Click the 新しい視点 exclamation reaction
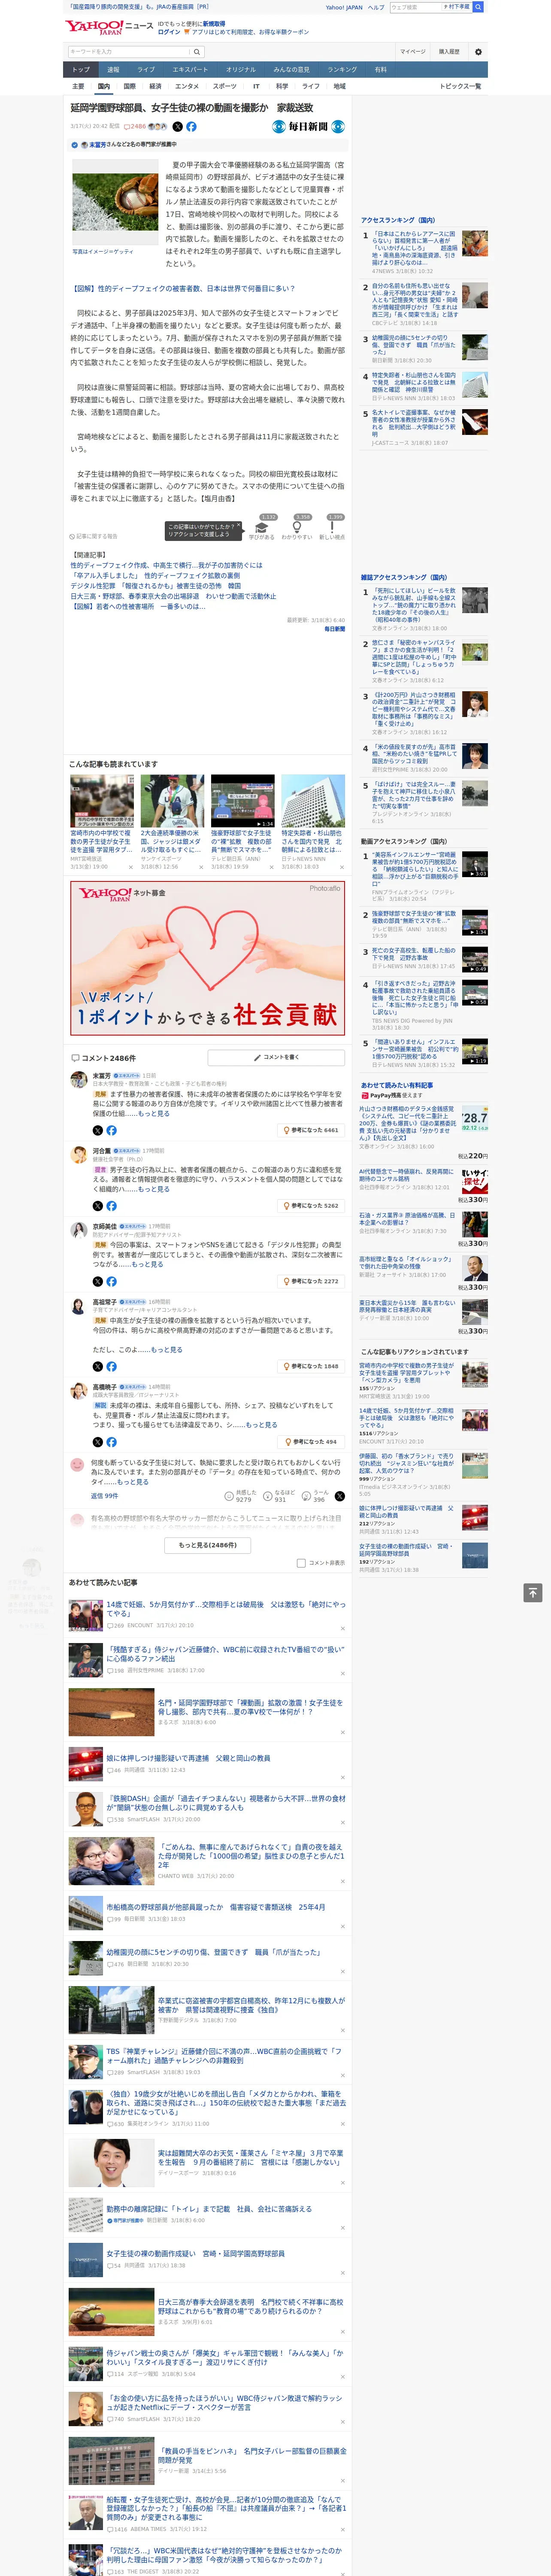This screenshot has width=551, height=2576. (332, 529)
